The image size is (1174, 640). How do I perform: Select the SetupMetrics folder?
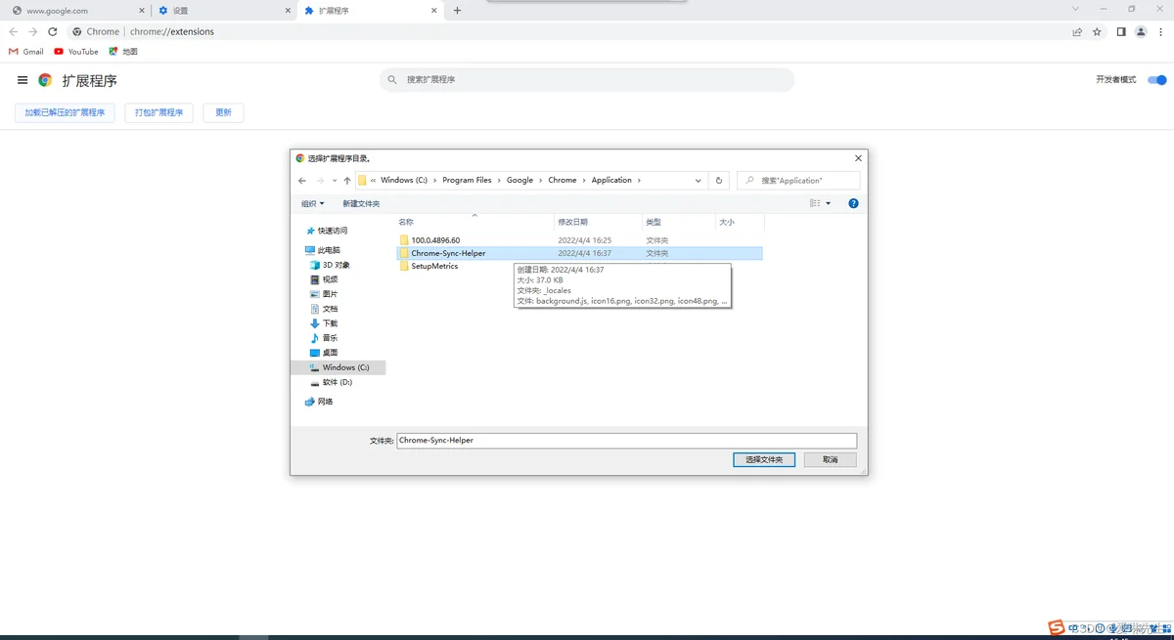(x=434, y=266)
